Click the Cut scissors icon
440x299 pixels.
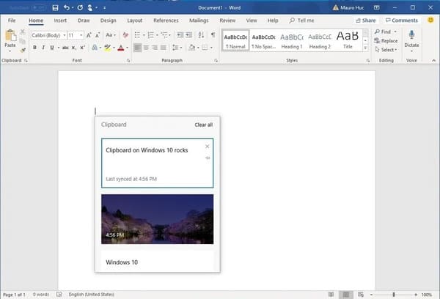click(23, 32)
